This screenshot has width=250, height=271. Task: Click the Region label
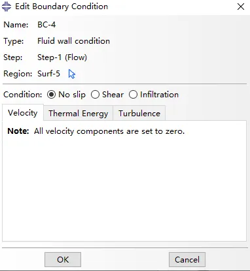point(18,74)
